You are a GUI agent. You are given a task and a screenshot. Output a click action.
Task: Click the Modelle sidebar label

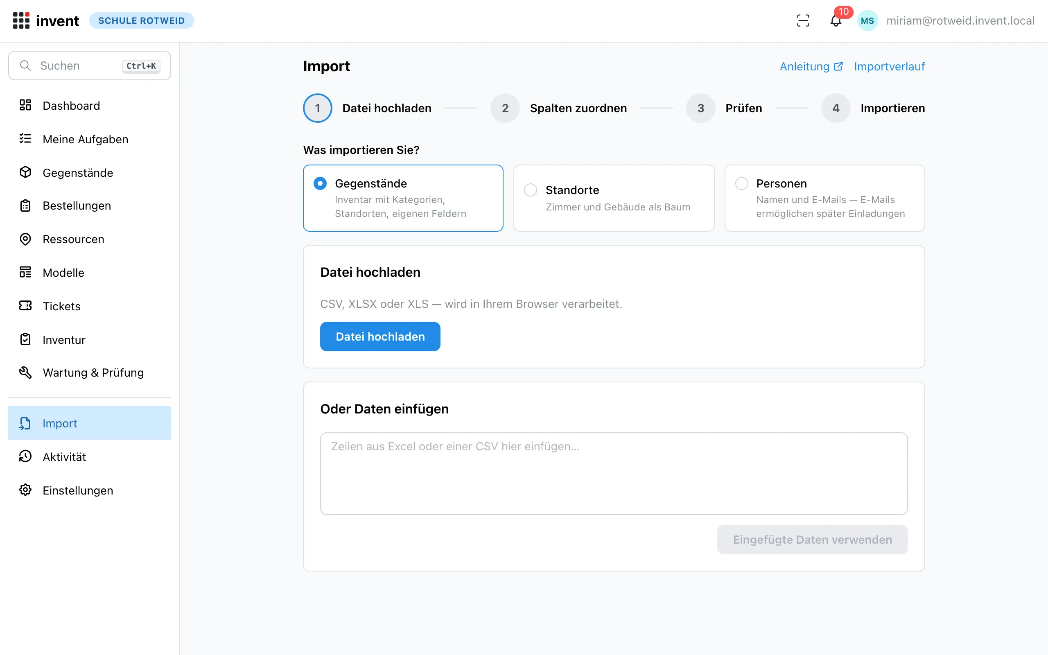click(63, 273)
